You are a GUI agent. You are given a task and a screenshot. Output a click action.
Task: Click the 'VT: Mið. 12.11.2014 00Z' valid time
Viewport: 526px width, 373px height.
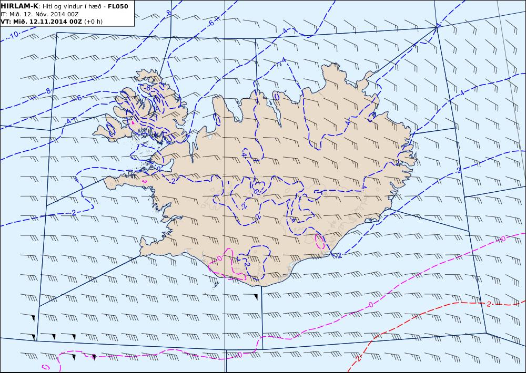tap(41, 22)
